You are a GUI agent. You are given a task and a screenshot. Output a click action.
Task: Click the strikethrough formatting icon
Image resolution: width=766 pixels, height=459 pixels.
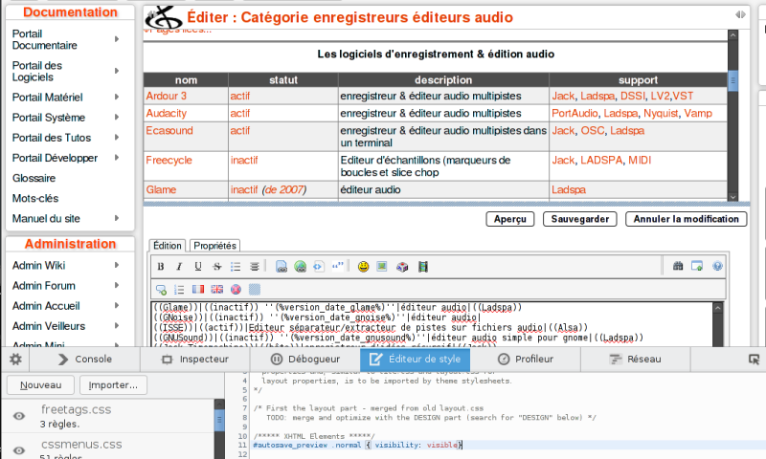(x=216, y=266)
